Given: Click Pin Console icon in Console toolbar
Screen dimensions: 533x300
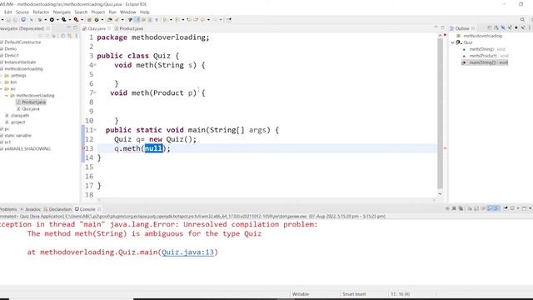Looking at the screenshot, I should (506, 208).
